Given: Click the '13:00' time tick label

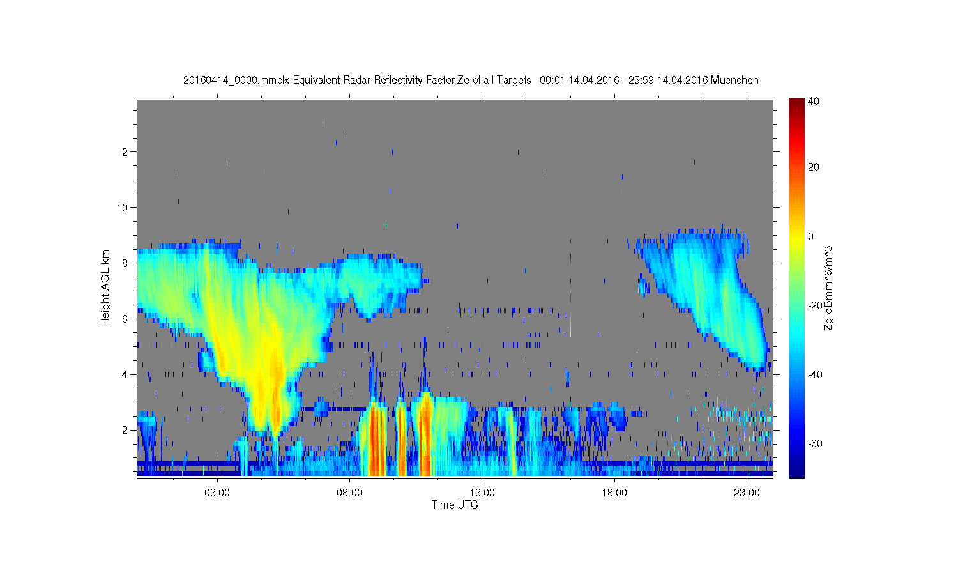Looking at the screenshot, I should pyautogui.click(x=482, y=493).
